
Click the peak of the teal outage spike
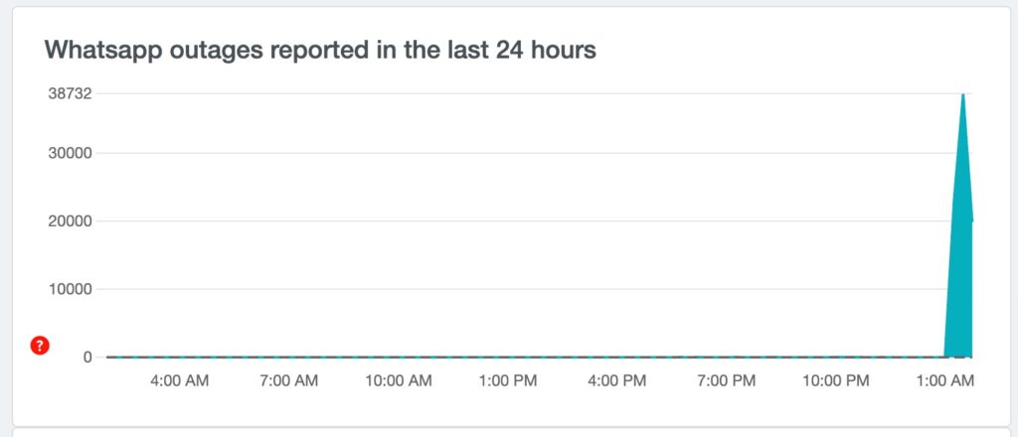coord(962,95)
